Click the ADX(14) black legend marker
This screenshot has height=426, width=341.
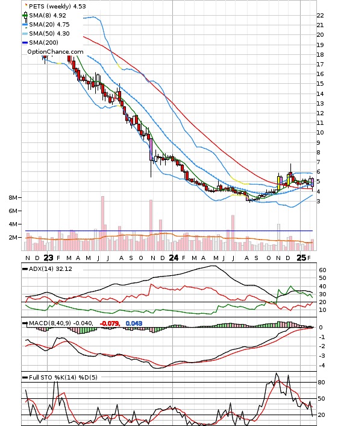[25, 269]
